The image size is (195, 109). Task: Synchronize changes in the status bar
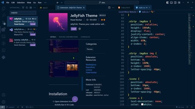coord(18,107)
